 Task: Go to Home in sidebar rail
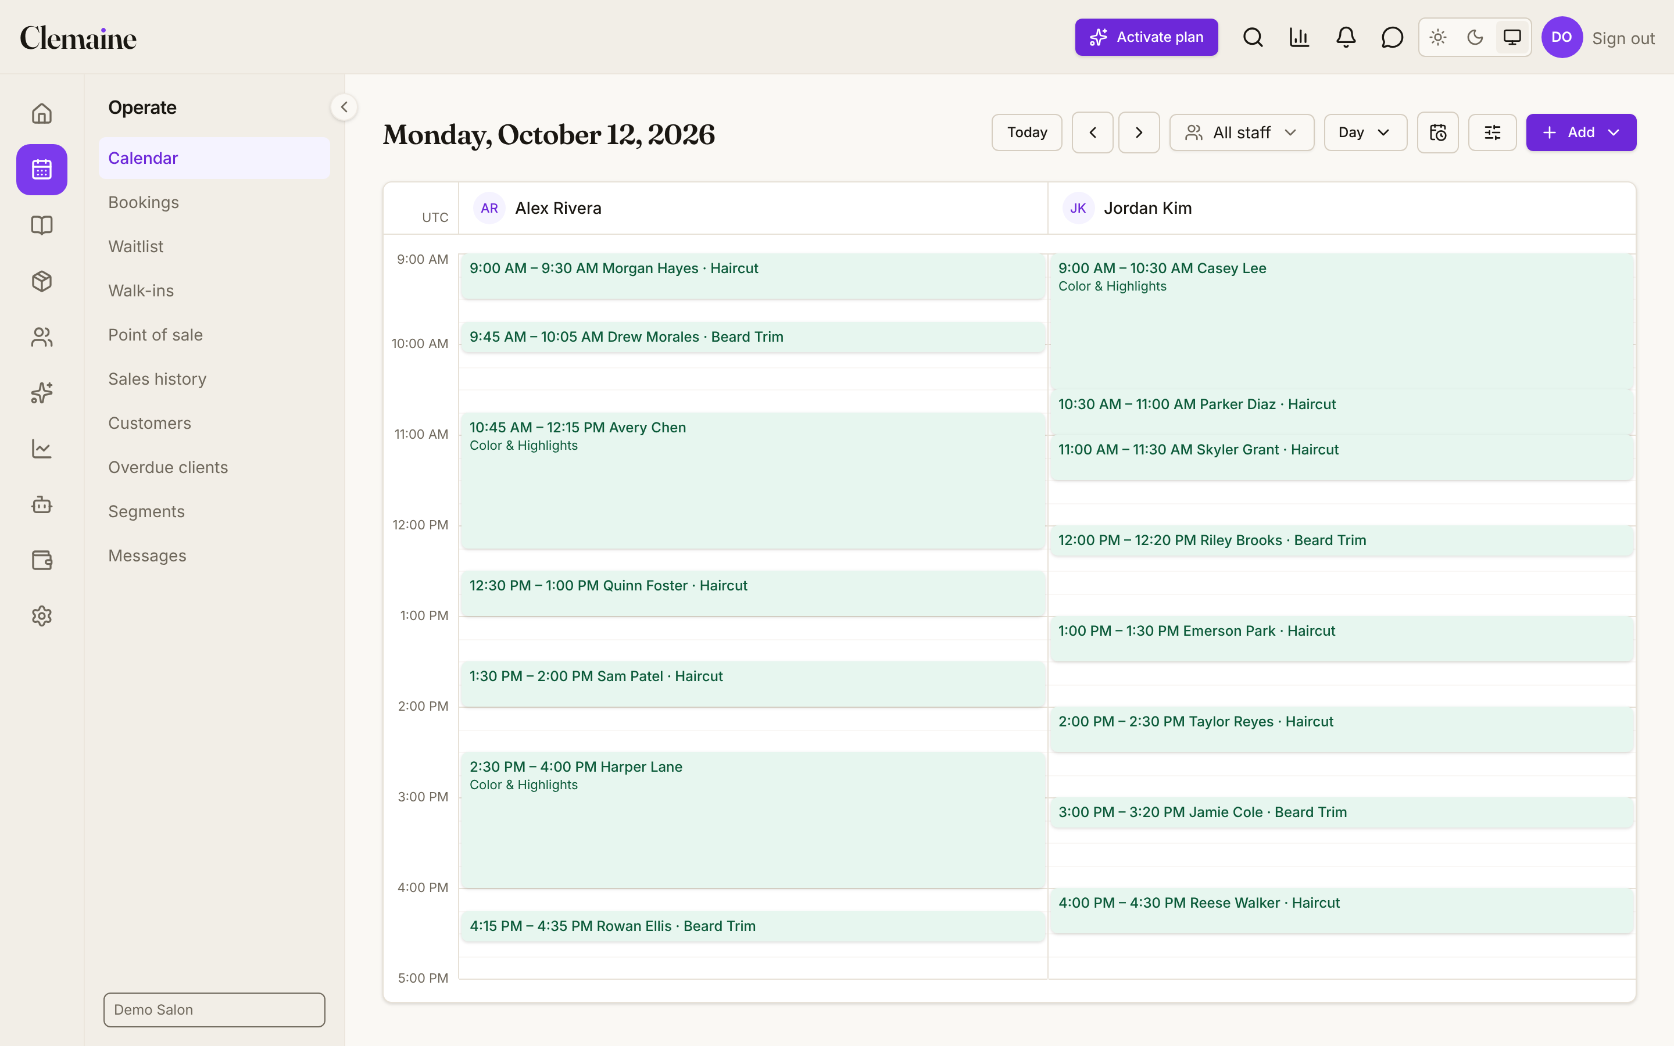tap(41, 113)
